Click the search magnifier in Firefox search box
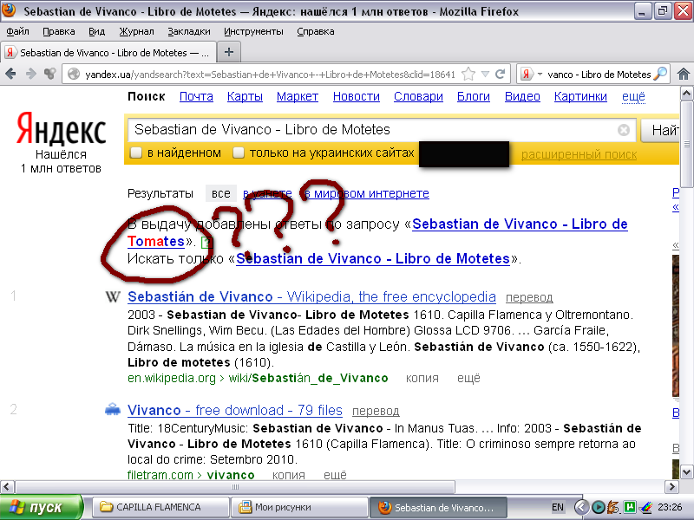Image resolution: width=694 pixels, height=520 pixels. pos(660,74)
